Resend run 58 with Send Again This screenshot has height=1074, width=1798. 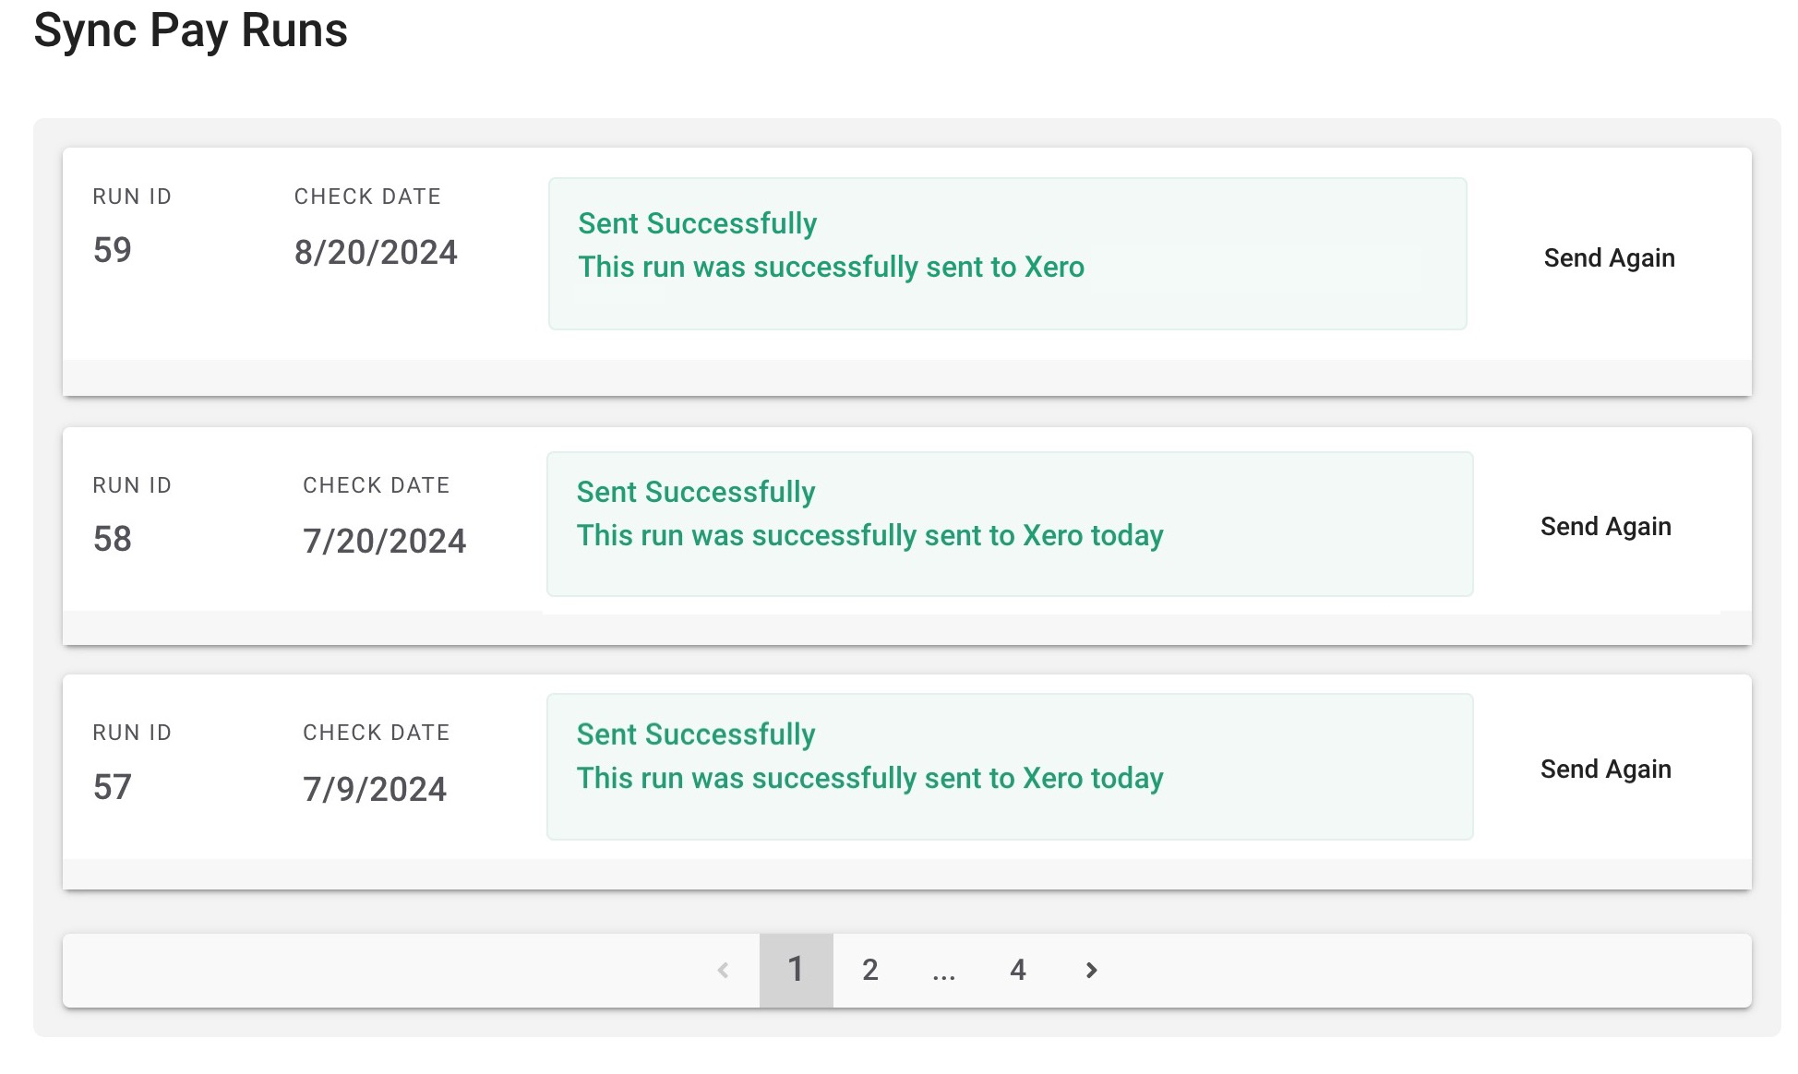[1605, 527]
